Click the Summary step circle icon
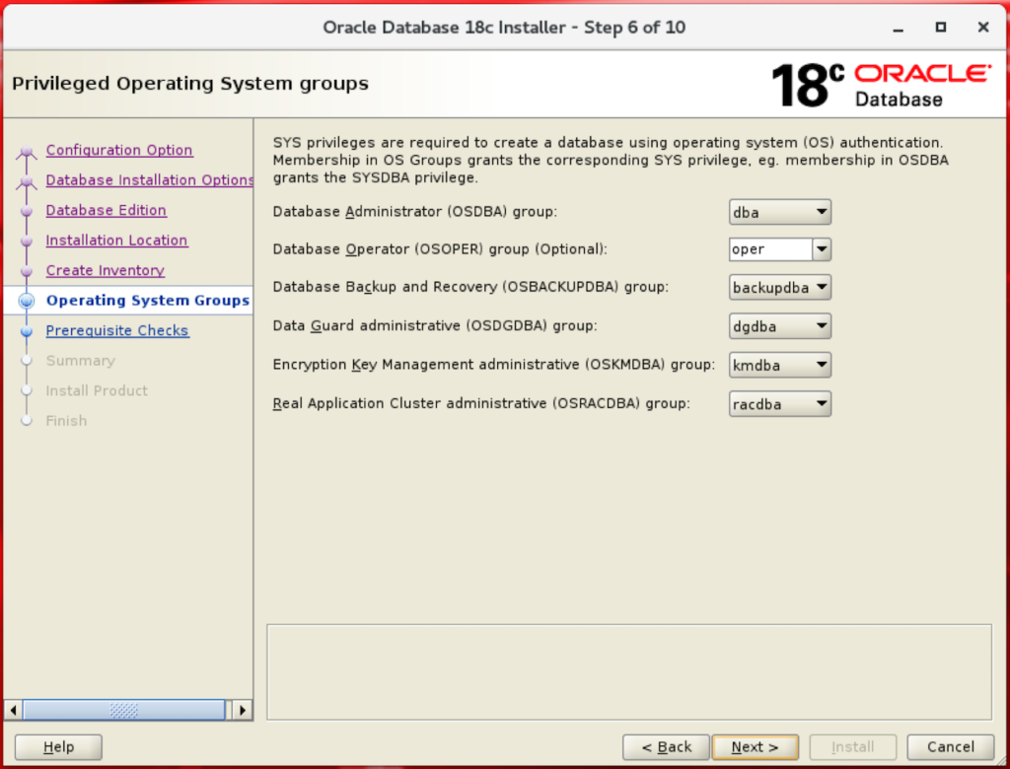 (x=27, y=361)
